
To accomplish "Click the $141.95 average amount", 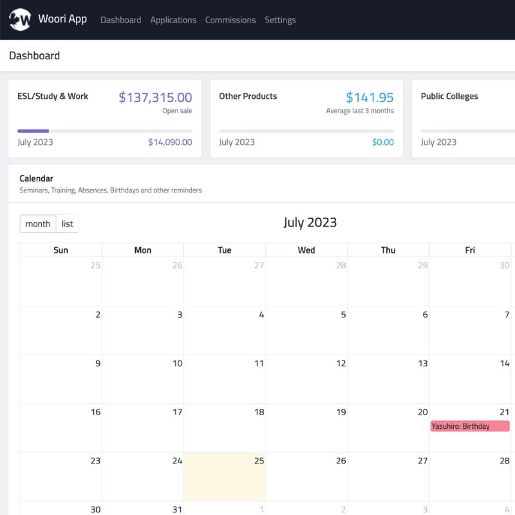I will pos(370,97).
